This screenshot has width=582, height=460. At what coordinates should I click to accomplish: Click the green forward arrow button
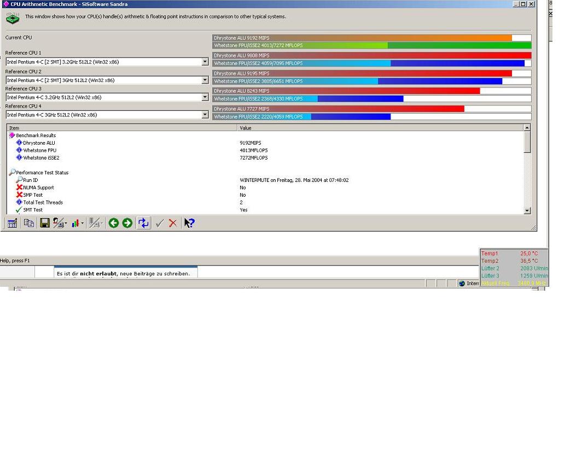(x=127, y=223)
